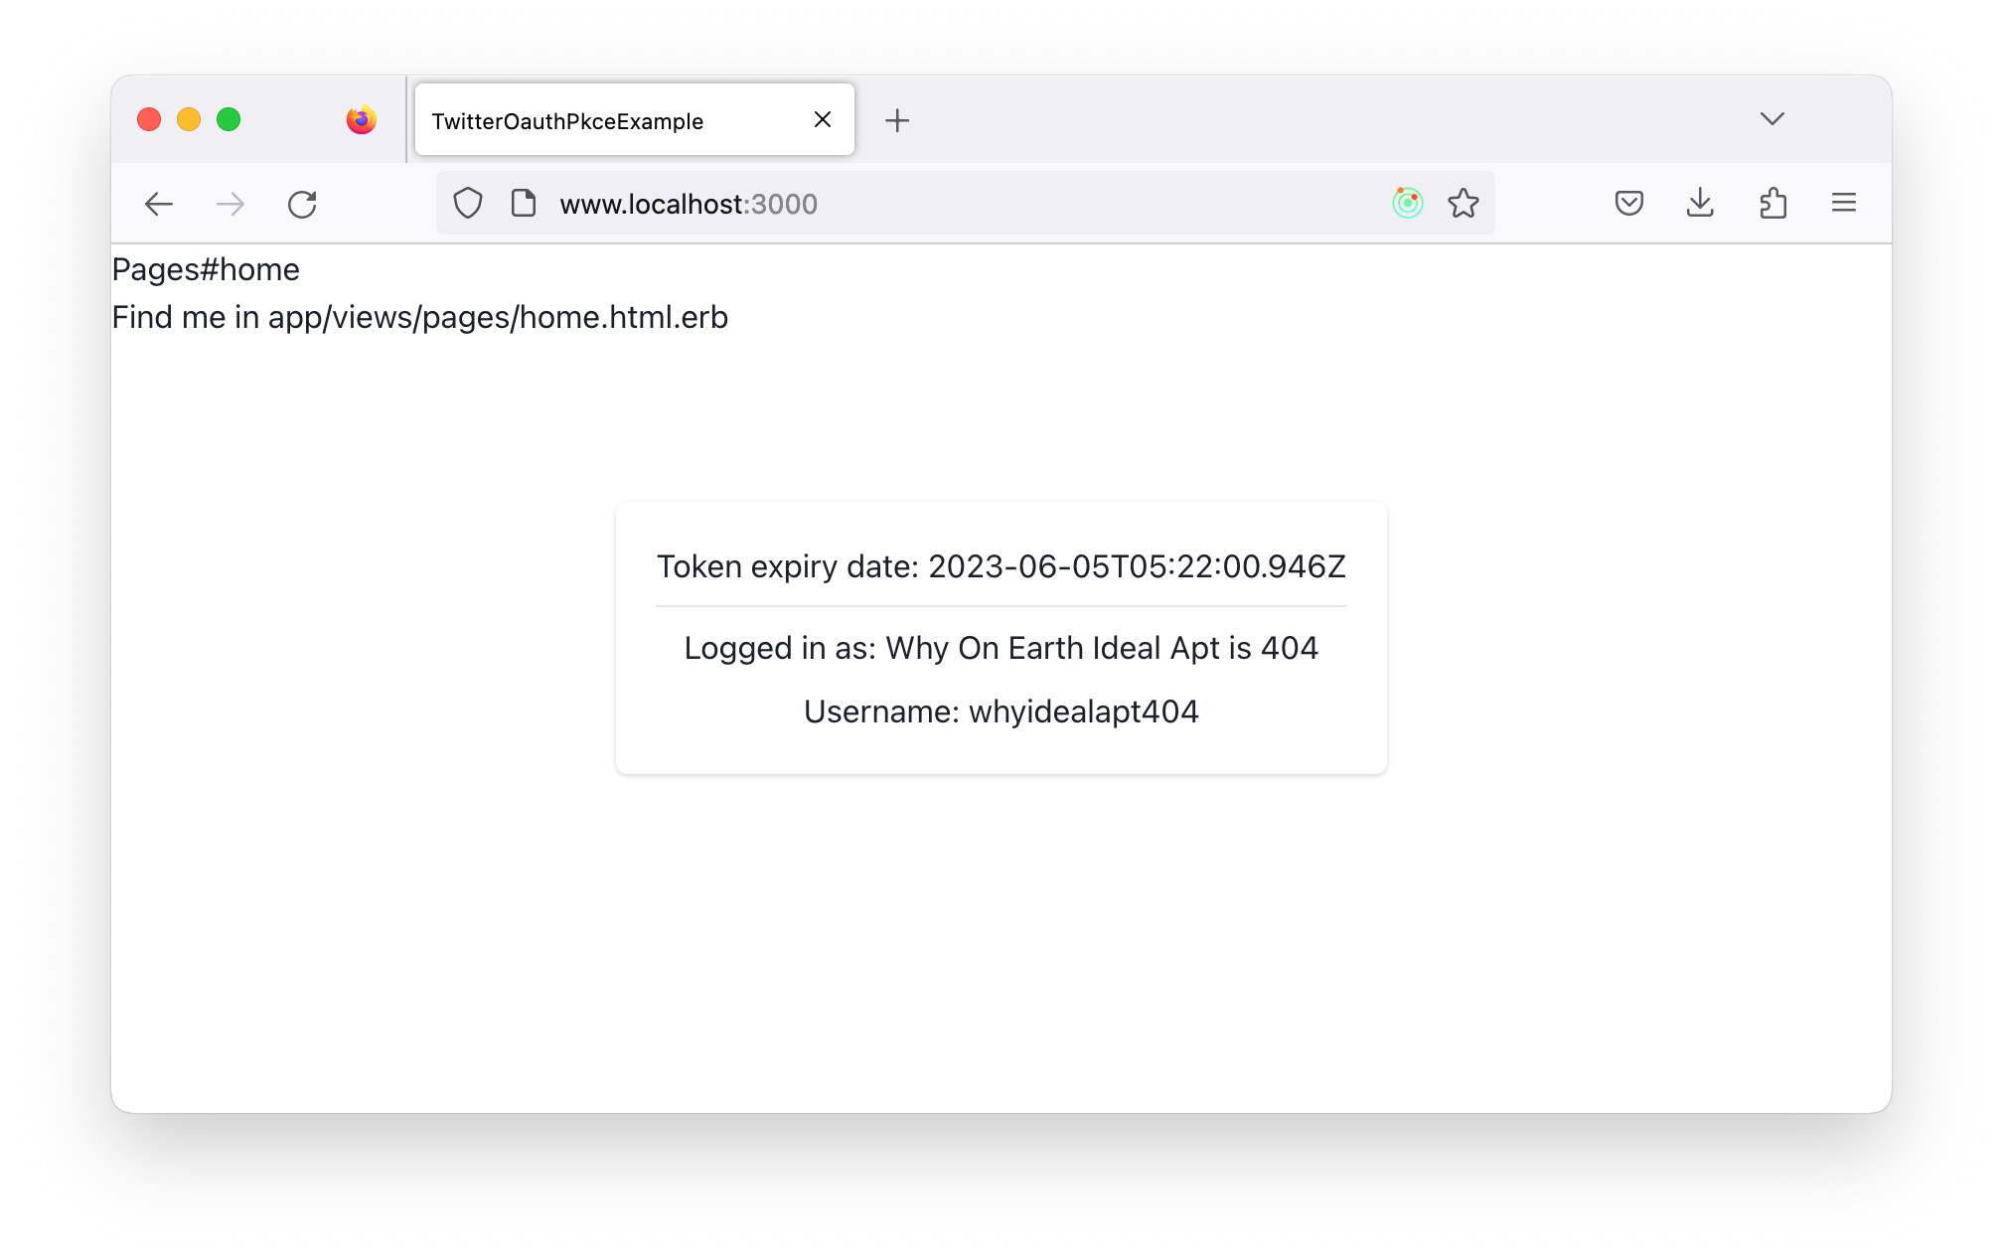
Task: Go back to the previous page
Action: (159, 204)
